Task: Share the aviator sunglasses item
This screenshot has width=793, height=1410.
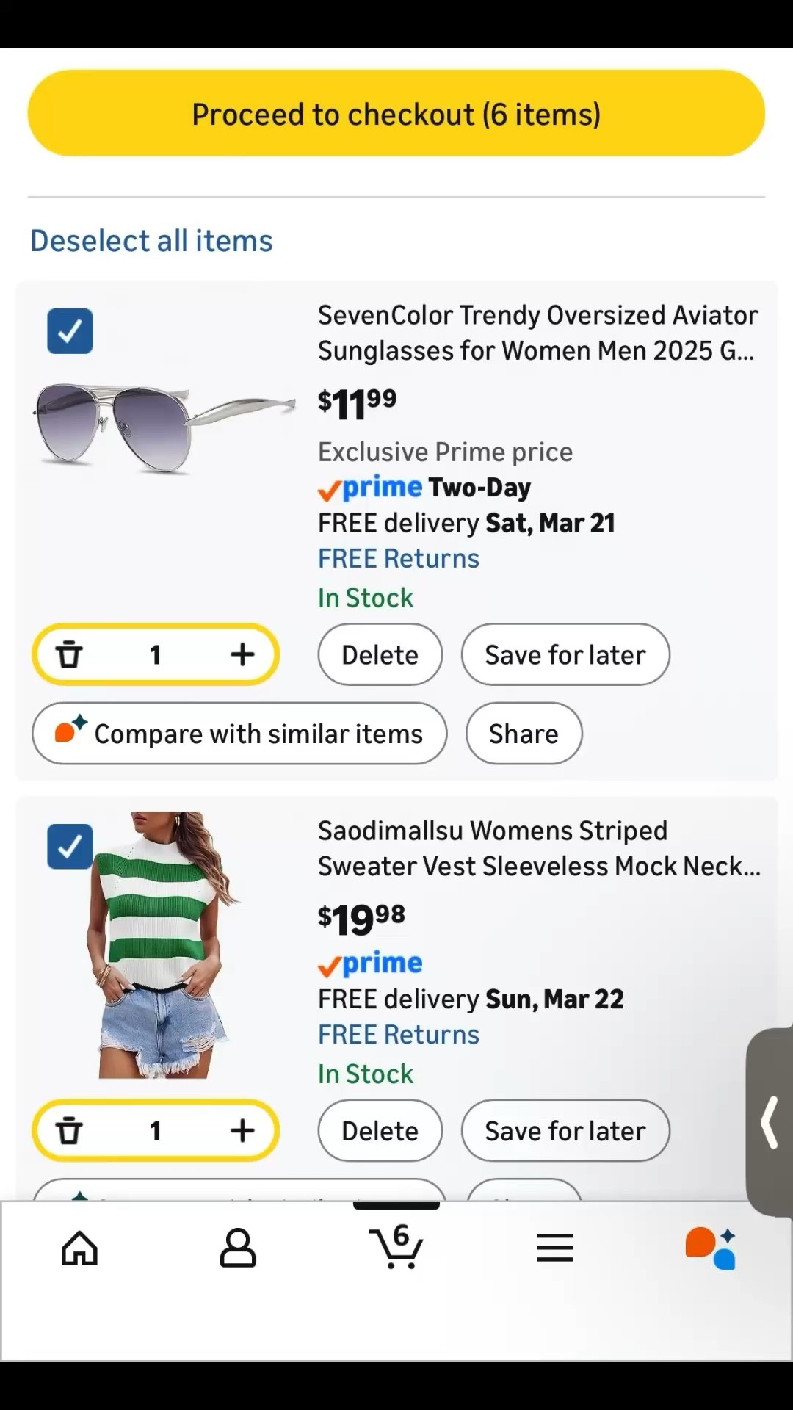Action: coord(524,734)
